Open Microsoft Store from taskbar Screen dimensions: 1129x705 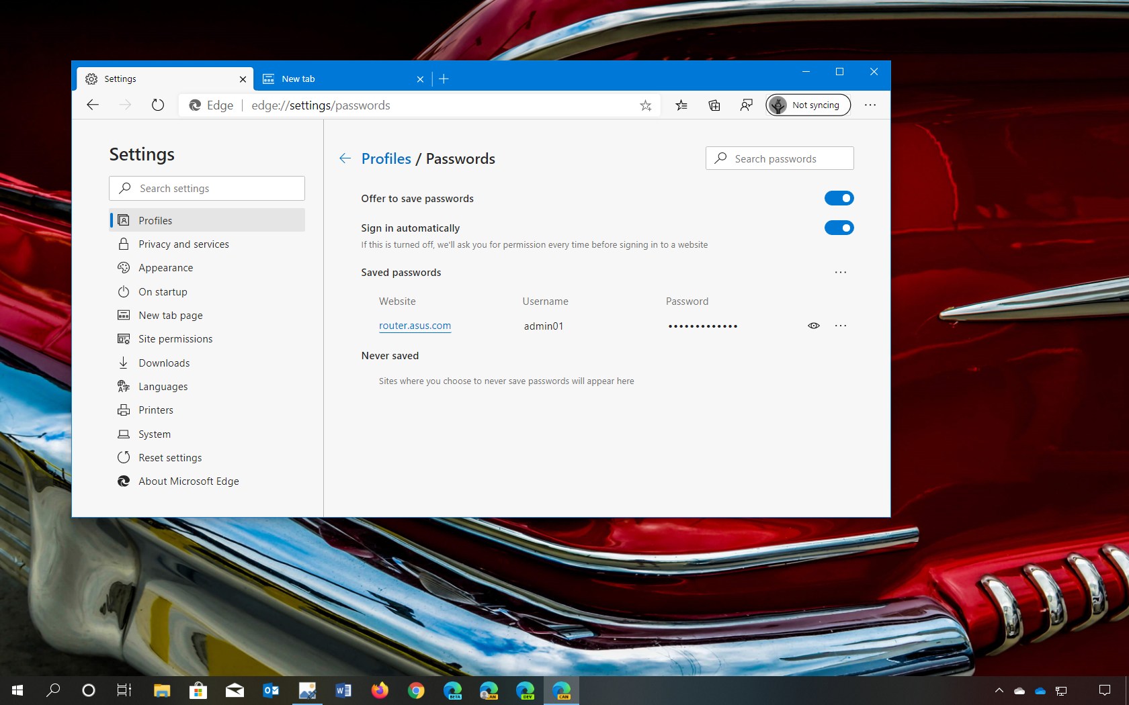click(198, 690)
